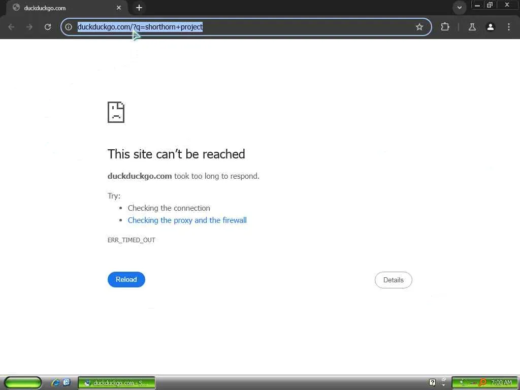
Task: Bookmark this page with the star icon
Action: pos(419,27)
